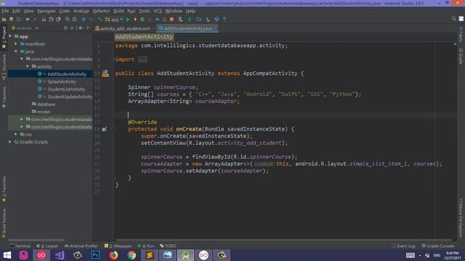
Task: Open the run configuration app dropdown
Action: tap(114, 20)
